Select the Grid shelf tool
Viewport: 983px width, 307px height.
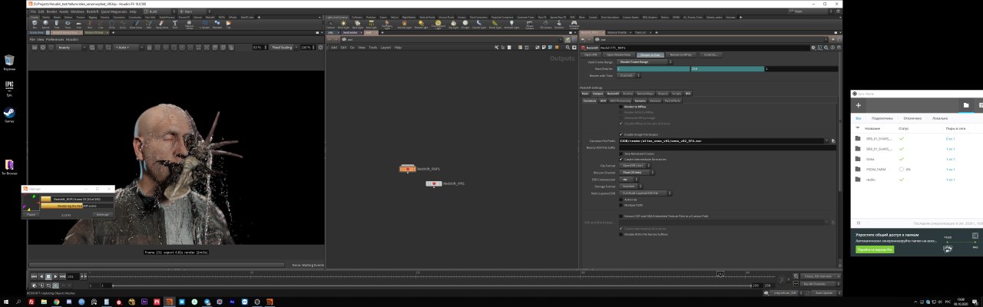pyautogui.click(x=78, y=24)
